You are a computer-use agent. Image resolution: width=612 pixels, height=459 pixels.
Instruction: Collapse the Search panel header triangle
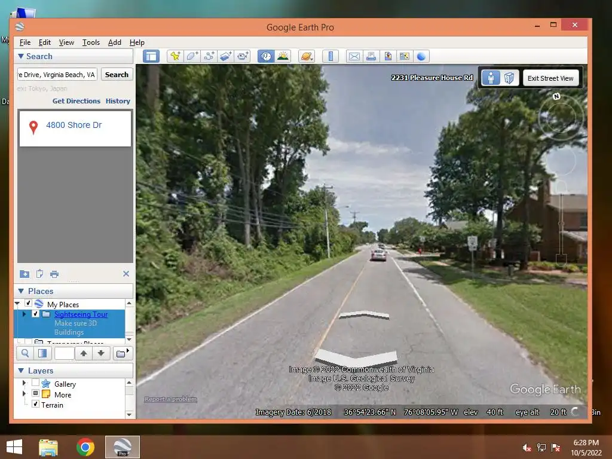click(21, 56)
